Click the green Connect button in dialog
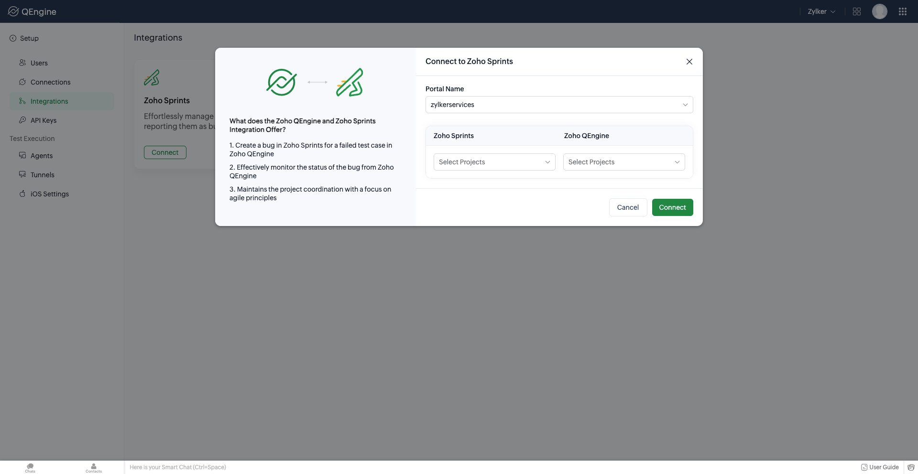918x474 pixels. pos(673,207)
